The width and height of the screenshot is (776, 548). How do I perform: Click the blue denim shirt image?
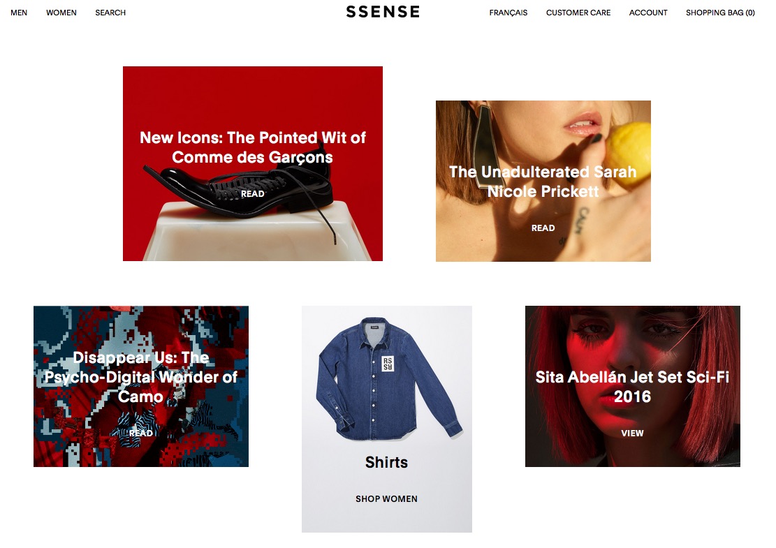387,378
